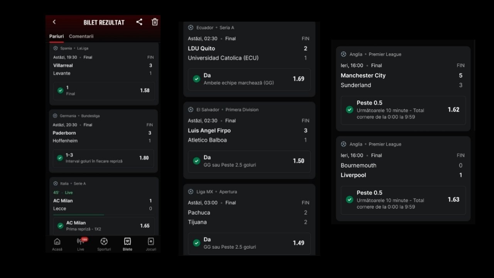The image size is (494, 278).
Task: Click the football icon beside Germania Bundesliga
Action: click(55, 116)
